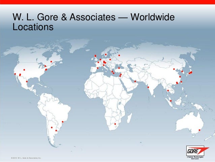215x162 pixels.
Task: Select the slide title "W. L. Gore & Associates — Worldwide Locations"
Action: (x=93, y=22)
